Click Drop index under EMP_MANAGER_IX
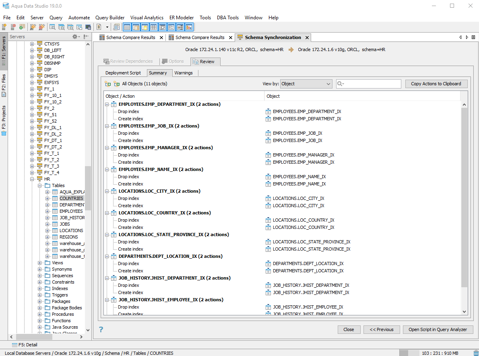Viewport: 479px width, 356px height. (x=128, y=155)
